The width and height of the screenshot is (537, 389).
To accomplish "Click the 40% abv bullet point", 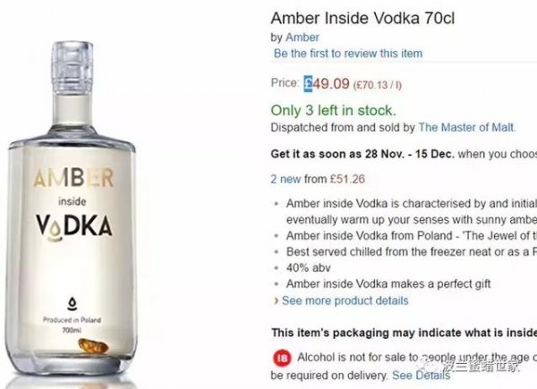I will point(308,268).
